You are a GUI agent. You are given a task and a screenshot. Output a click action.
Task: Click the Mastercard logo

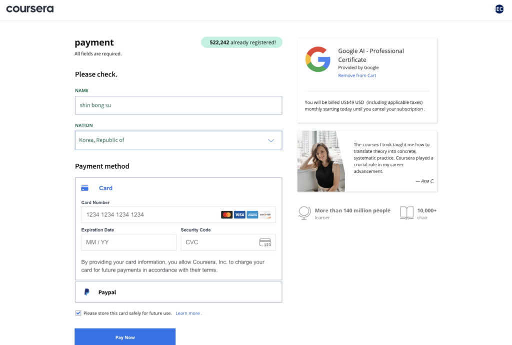point(226,215)
